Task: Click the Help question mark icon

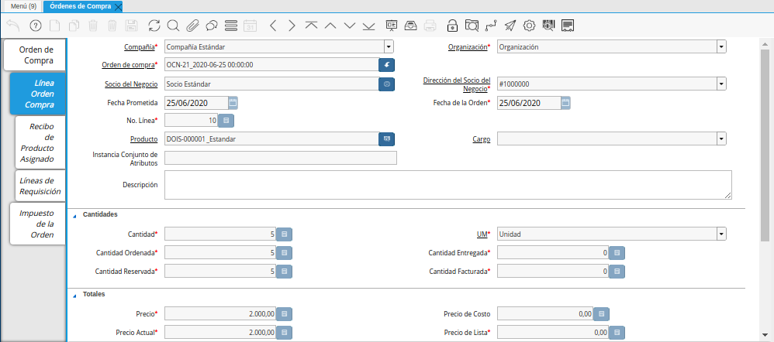Action: (x=35, y=26)
